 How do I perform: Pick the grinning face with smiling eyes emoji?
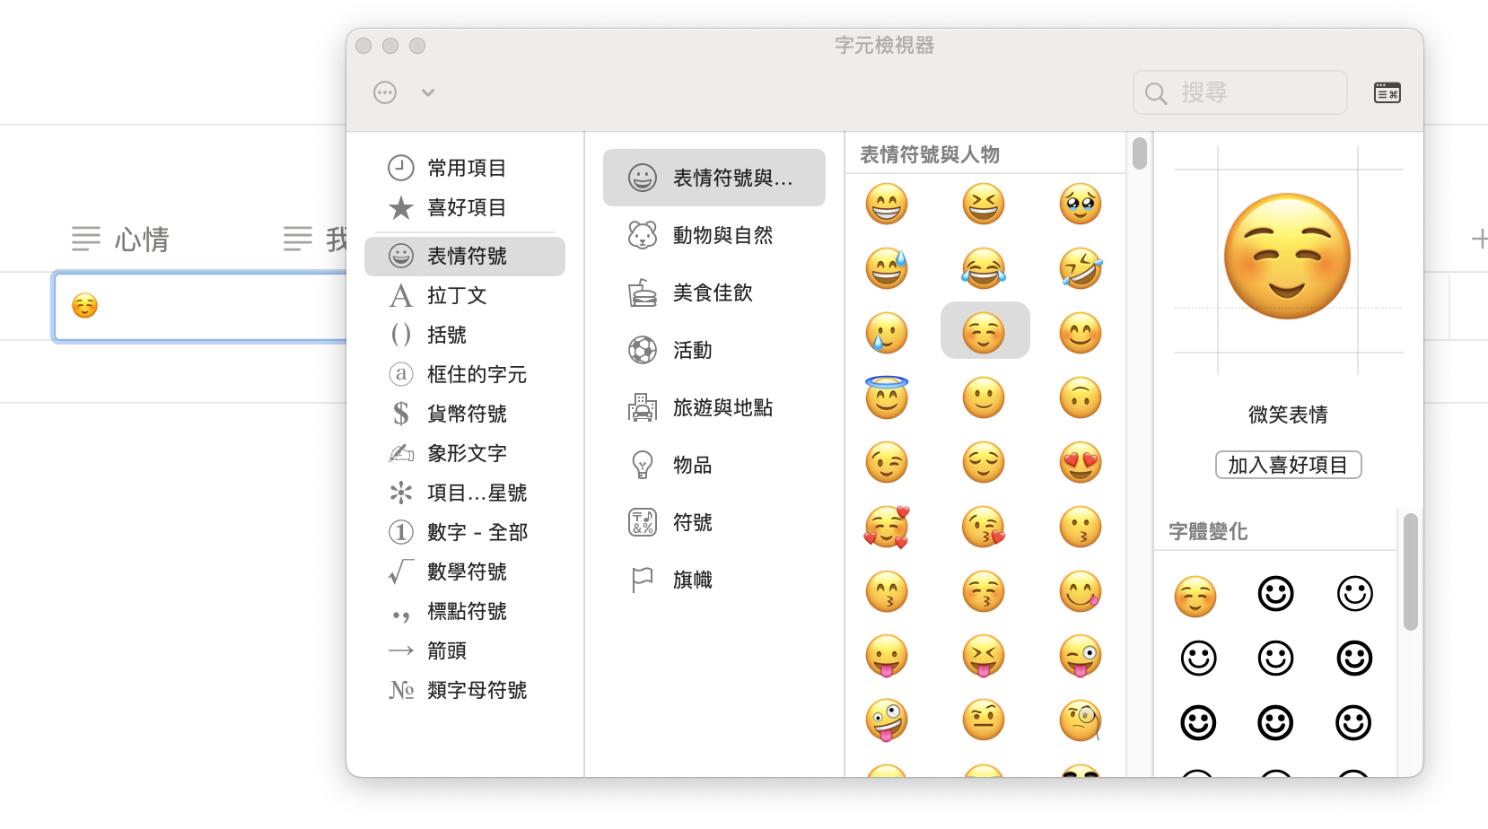pos(887,205)
